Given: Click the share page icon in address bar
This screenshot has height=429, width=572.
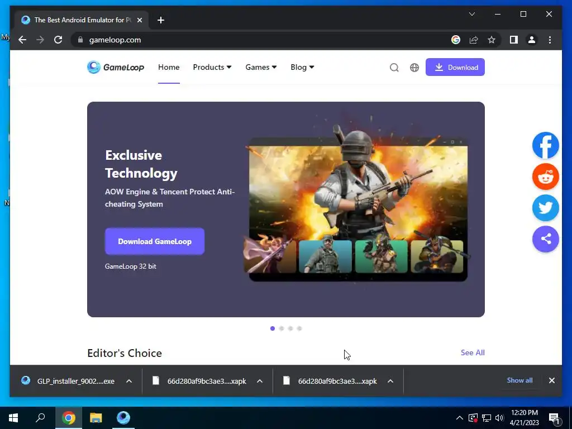Looking at the screenshot, I should [474, 40].
